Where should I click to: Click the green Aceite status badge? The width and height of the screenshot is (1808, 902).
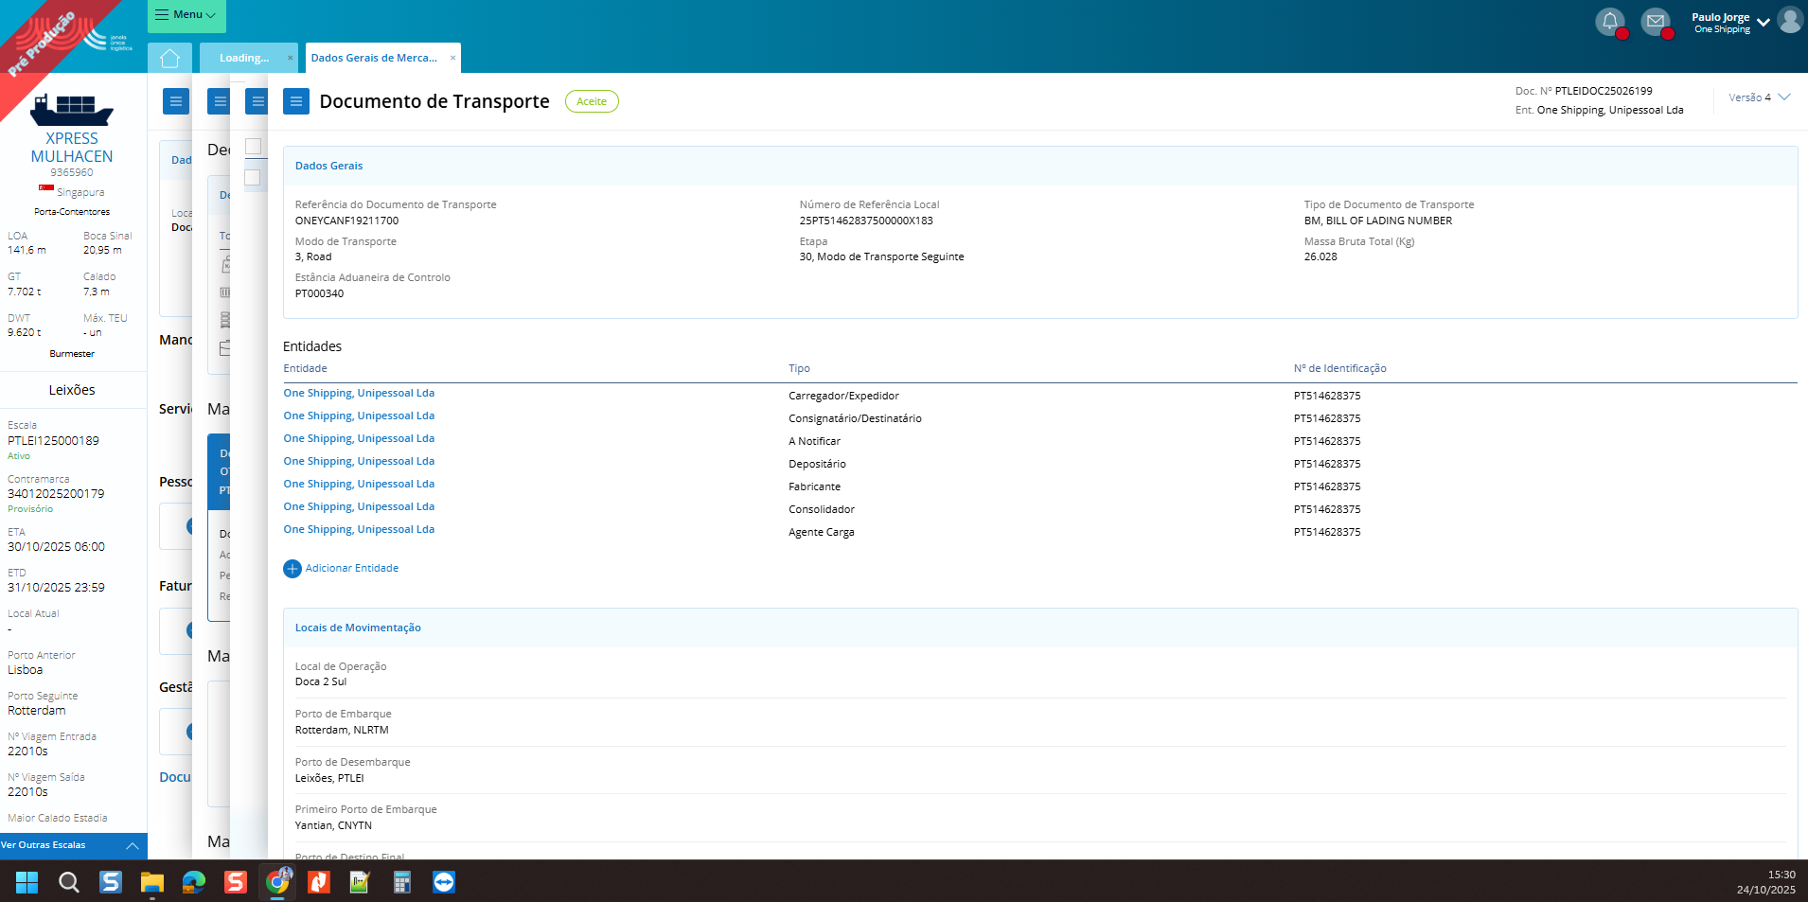point(592,102)
